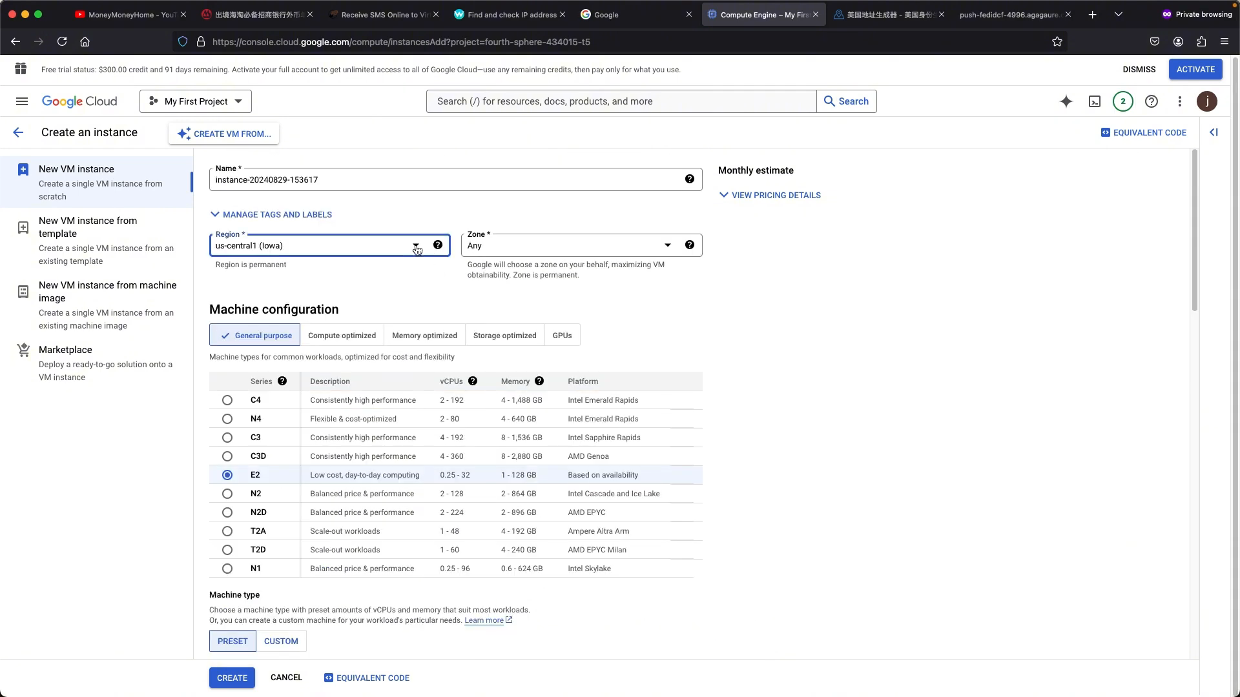Collapse the right side panel icon

click(1214, 132)
